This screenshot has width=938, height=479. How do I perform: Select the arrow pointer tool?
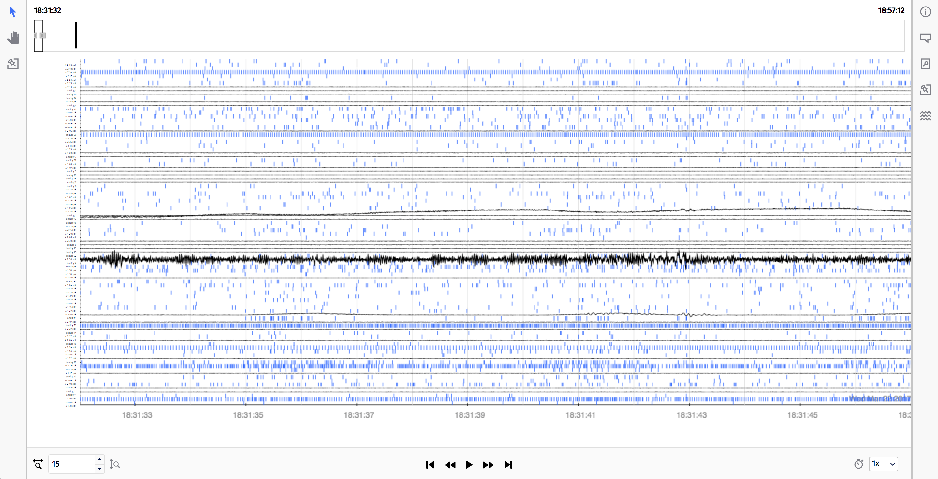coord(13,12)
